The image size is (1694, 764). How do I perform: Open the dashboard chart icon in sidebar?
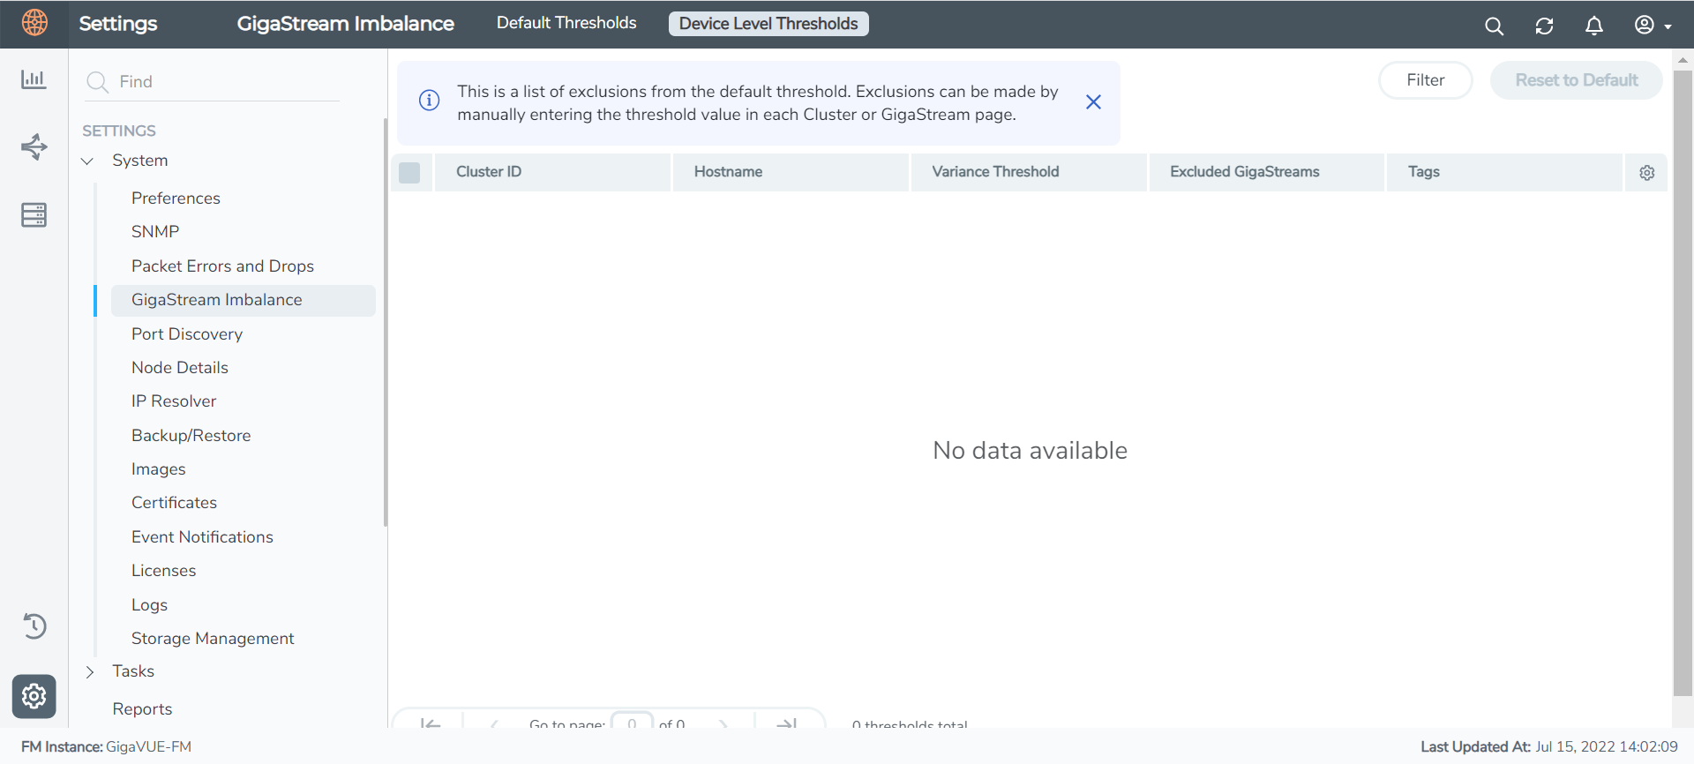point(34,79)
